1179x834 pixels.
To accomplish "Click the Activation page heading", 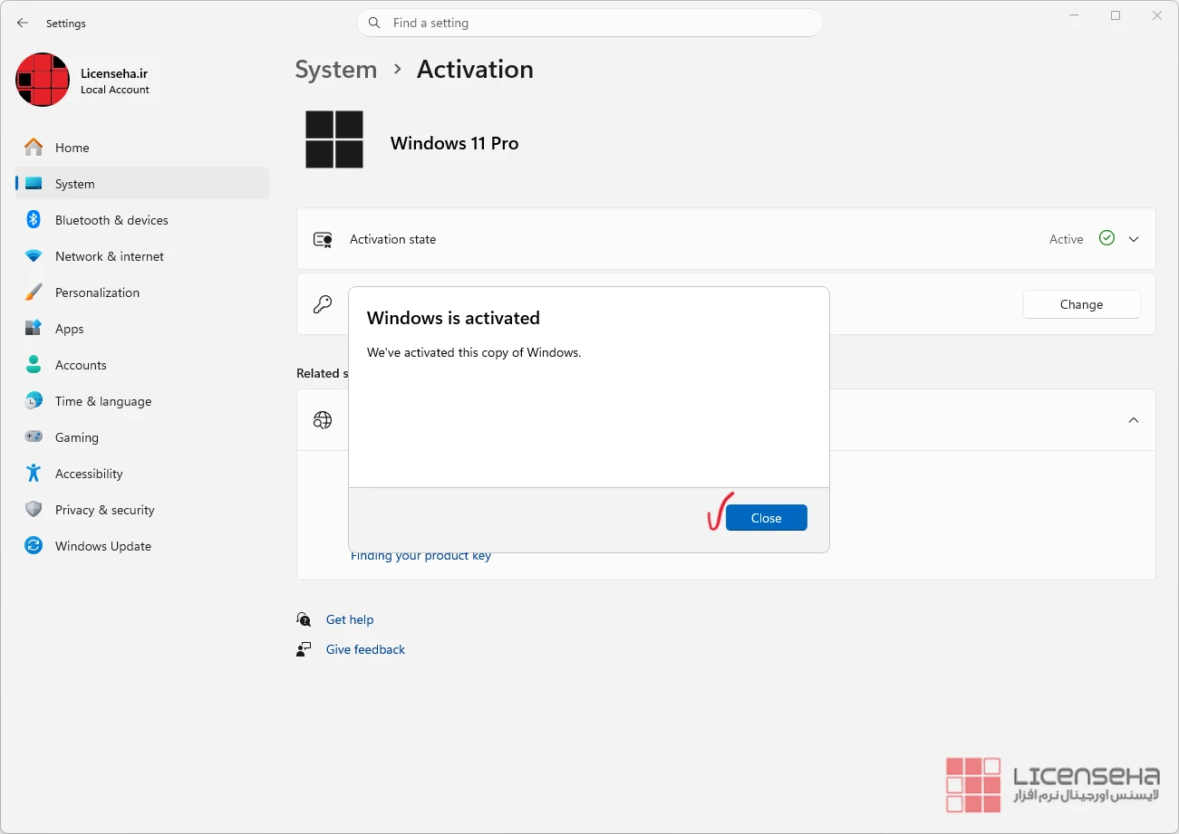I will tap(475, 70).
